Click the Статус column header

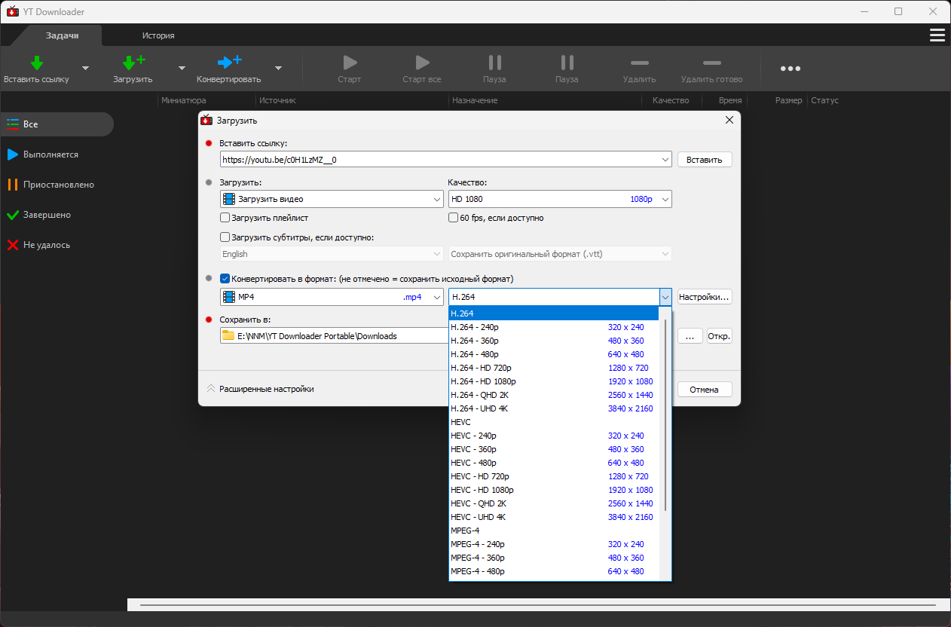[824, 100]
